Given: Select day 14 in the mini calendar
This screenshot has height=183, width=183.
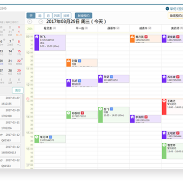Looking at the screenshot, I should 10,52.
